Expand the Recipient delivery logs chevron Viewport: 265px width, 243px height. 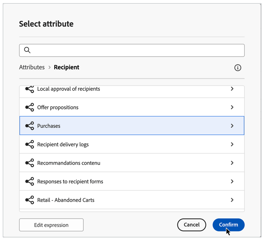(232, 144)
